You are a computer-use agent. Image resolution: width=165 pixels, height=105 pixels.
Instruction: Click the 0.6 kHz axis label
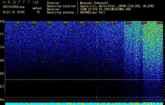[2, 100]
